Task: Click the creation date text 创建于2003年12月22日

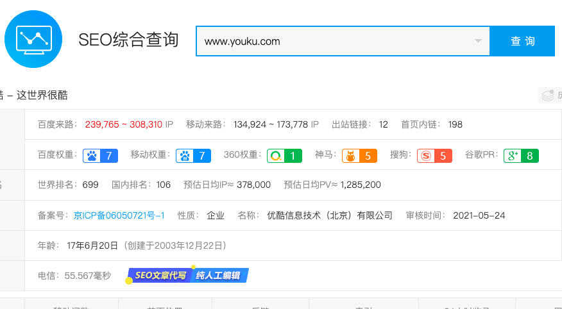Action: point(175,246)
